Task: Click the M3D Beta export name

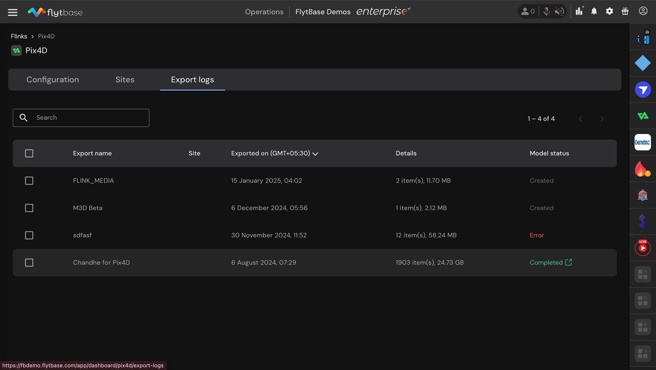Action: 88,208
